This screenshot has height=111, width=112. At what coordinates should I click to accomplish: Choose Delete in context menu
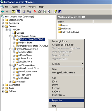[x=66, y=85]
